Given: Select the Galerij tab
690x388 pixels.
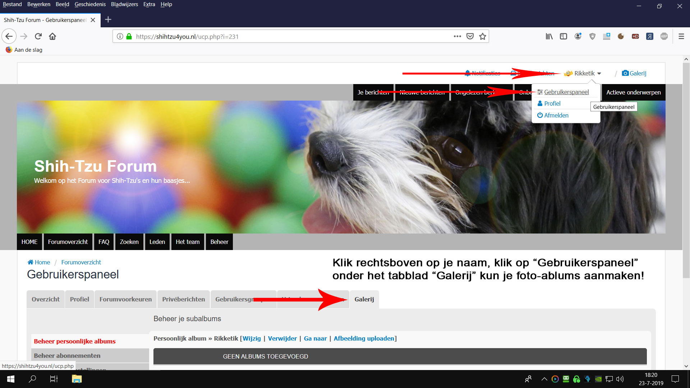Looking at the screenshot, I should click(x=364, y=299).
